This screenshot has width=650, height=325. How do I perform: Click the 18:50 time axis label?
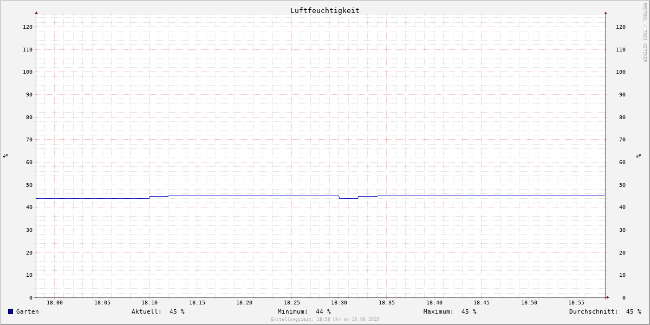coord(529,303)
